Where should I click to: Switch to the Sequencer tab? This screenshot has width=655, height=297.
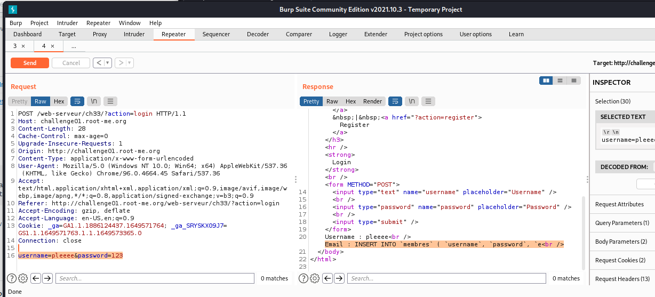[x=216, y=34]
